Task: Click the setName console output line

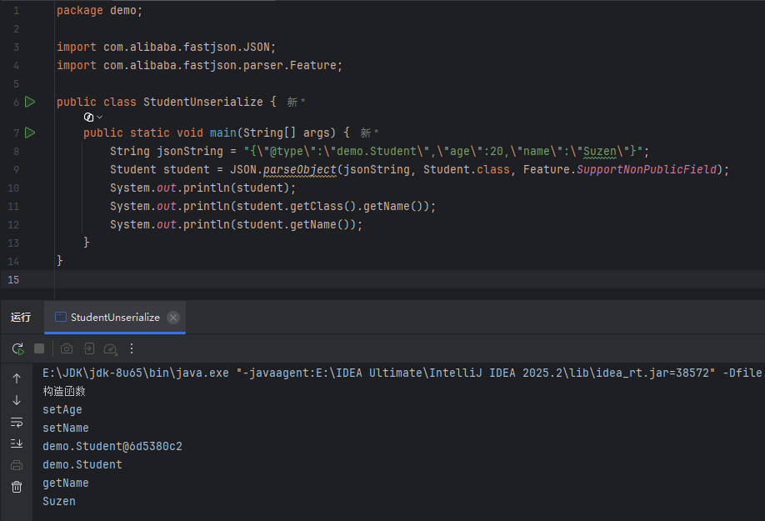Action: pos(65,428)
